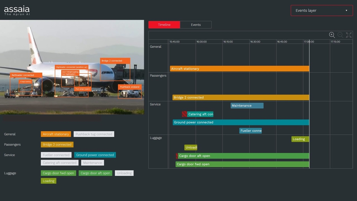Open the Events layer dropdown
357x201 pixels.
(321, 10)
